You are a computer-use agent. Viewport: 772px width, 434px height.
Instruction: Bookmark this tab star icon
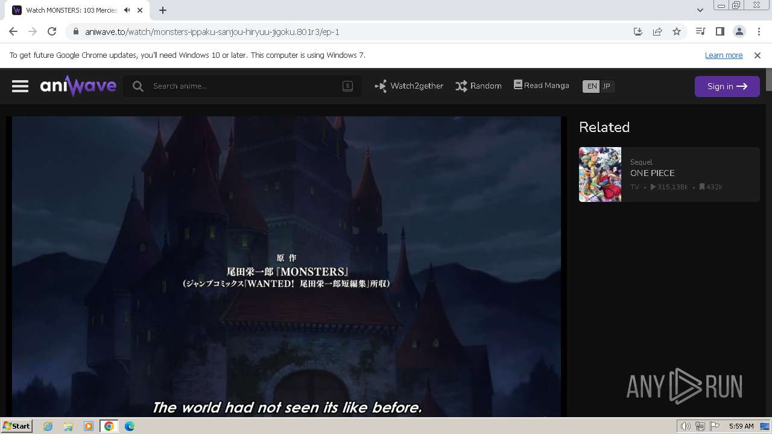677,32
